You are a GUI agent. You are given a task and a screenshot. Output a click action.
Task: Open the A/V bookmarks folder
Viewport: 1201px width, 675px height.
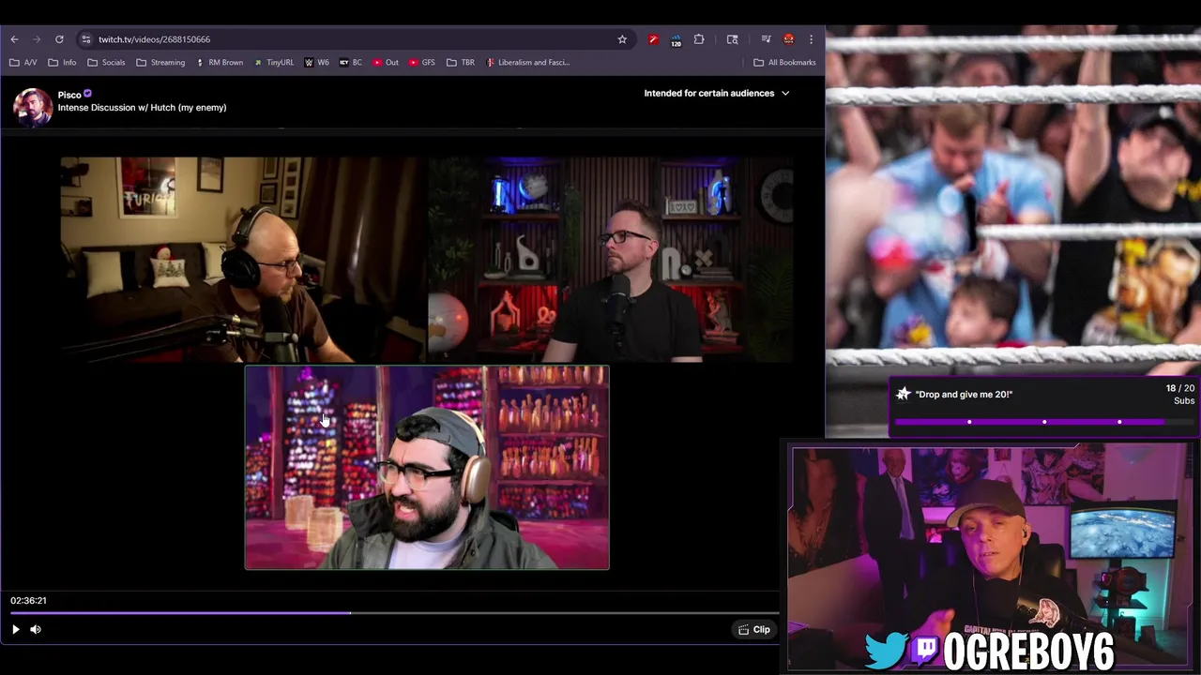23,63
